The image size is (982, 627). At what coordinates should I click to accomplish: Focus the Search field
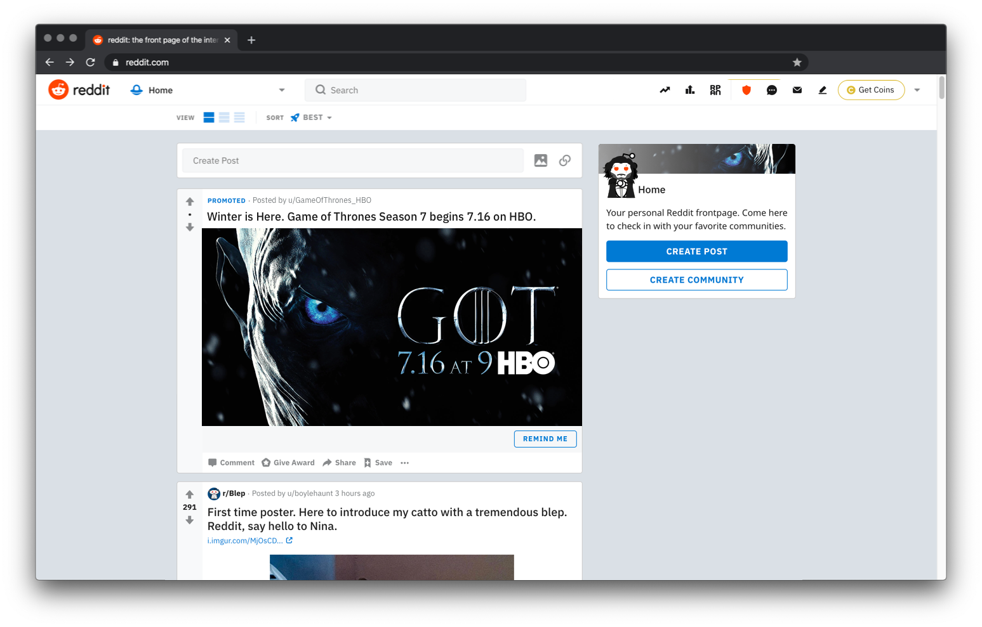416,90
